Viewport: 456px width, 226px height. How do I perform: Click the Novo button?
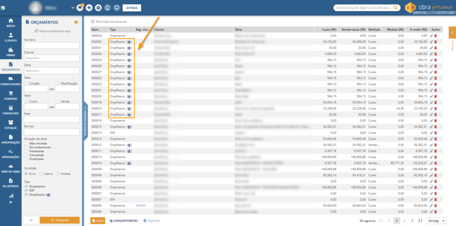pyautogui.click(x=98, y=221)
